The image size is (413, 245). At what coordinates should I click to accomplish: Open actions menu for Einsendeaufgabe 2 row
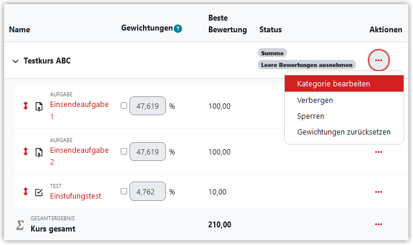(x=378, y=152)
